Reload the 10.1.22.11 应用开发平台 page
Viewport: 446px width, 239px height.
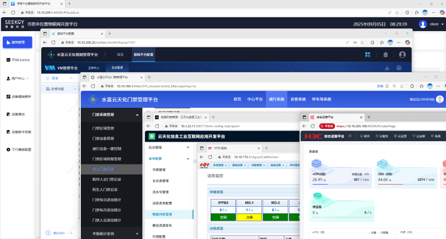click(x=157, y=126)
